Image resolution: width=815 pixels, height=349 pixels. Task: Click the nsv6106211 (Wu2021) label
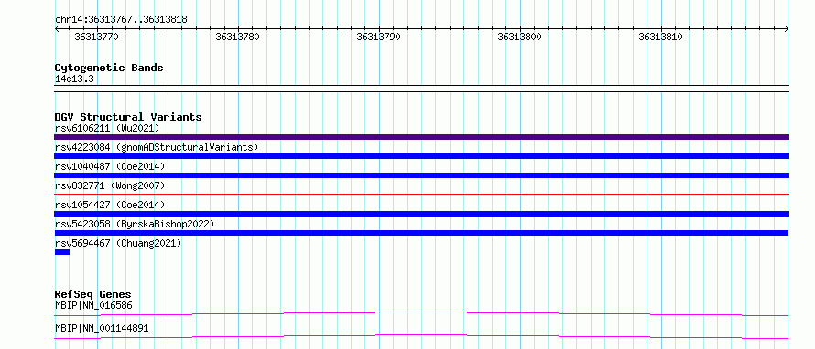click(x=107, y=128)
